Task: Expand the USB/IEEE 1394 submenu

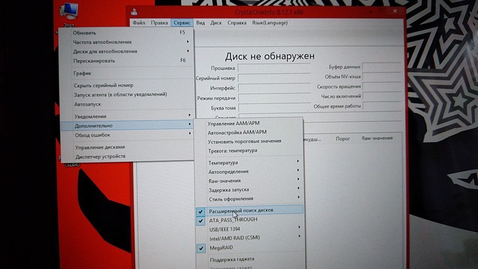Action: click(x=250, y=229)
